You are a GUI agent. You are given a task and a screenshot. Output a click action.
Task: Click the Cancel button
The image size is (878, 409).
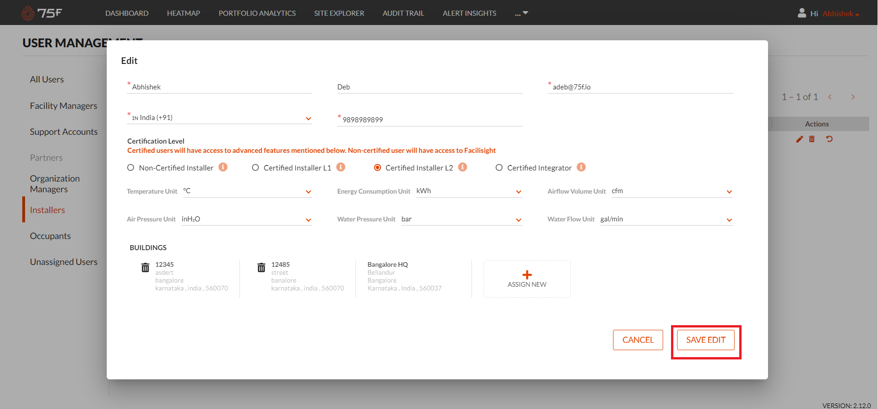[638, 340]
